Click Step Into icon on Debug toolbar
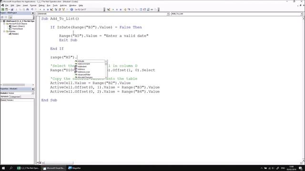Viewport: 305px width, 171px height. 129,9
